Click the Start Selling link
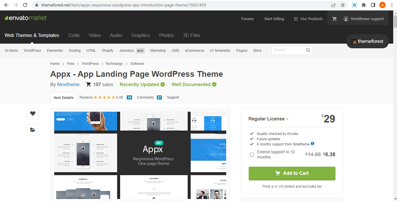 click(274, 19)
